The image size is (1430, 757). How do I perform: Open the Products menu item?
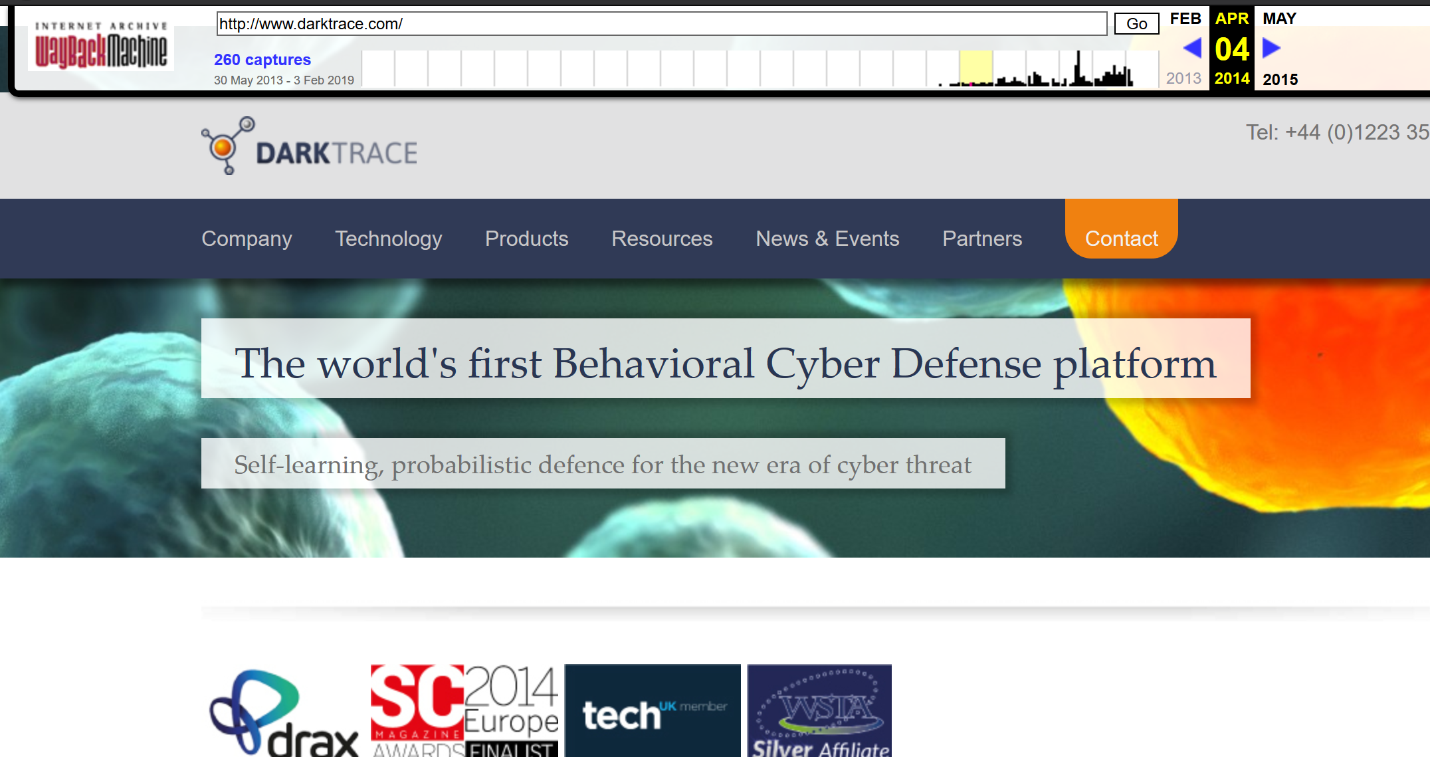[x=526, y=239]
